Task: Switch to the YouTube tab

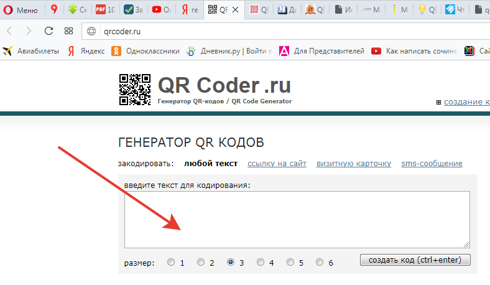Action: click(161, 10)
